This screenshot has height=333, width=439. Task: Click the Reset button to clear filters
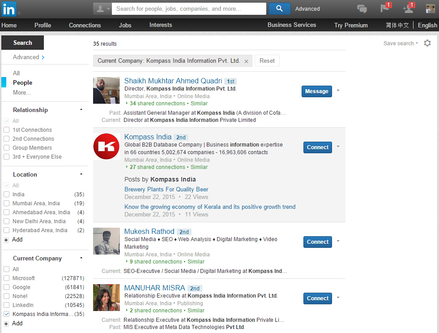pyautogui.click(x=267, y=60)
